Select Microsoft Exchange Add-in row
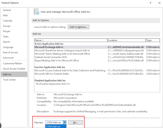163x128 pixels. 97,47
